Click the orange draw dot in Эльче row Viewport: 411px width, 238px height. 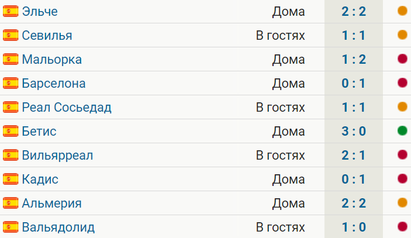pyautogui.click(x=402, y=11)
